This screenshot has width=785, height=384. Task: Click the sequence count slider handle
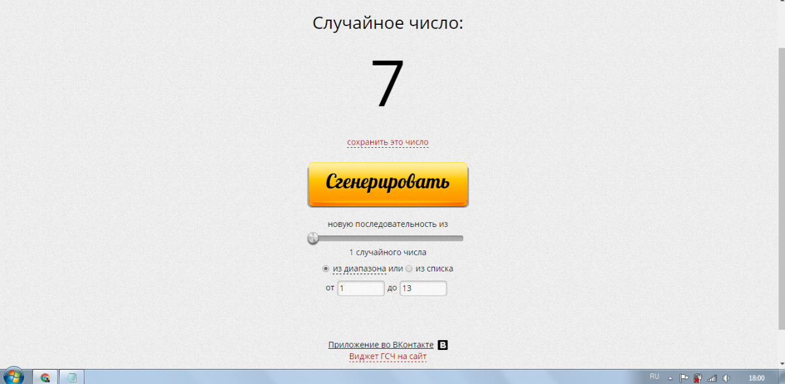pos(313,238)
